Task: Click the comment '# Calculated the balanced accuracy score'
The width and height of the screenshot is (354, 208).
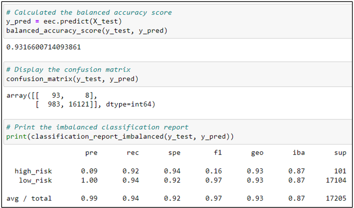Action: click(x=89, y=12)
